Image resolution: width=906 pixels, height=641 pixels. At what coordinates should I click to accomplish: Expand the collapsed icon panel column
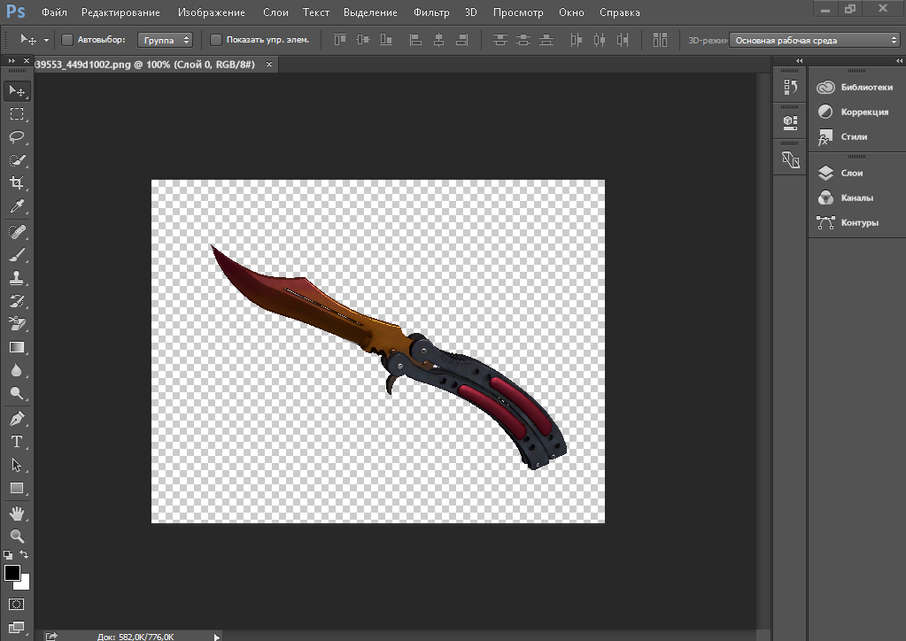pyautogui.click(x=799, y=60)
